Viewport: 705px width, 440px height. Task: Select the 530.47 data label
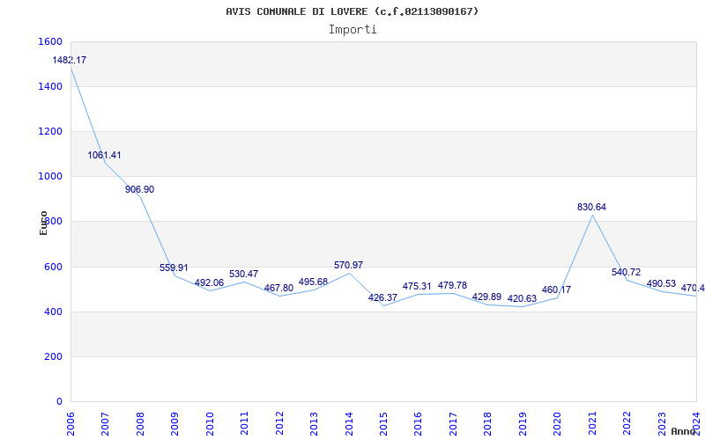point(244,274)
